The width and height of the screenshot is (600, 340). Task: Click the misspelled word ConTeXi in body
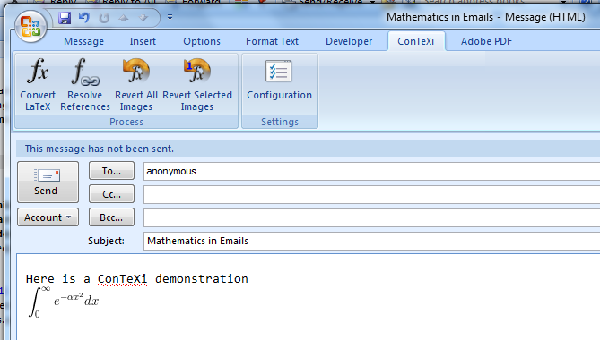coord(123,279)
